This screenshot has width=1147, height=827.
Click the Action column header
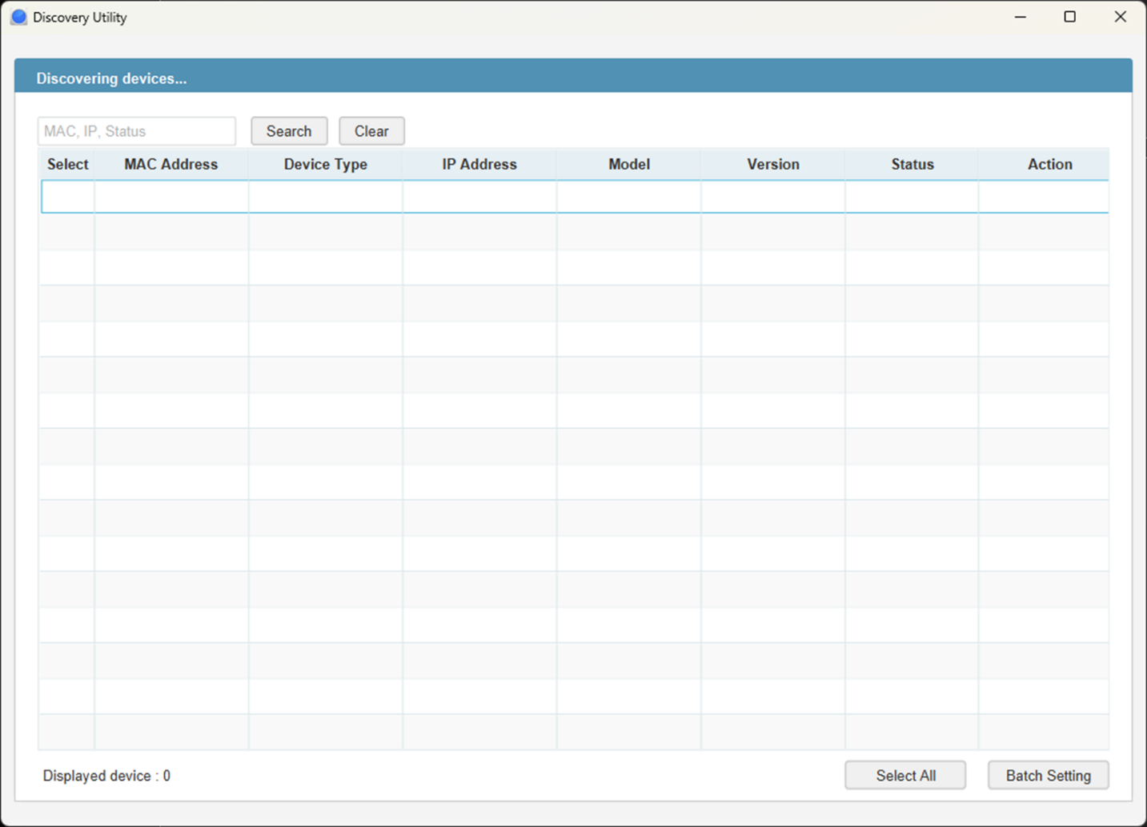(1049, 164)
